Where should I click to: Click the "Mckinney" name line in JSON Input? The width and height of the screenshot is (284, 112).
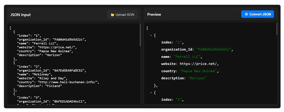35,74
